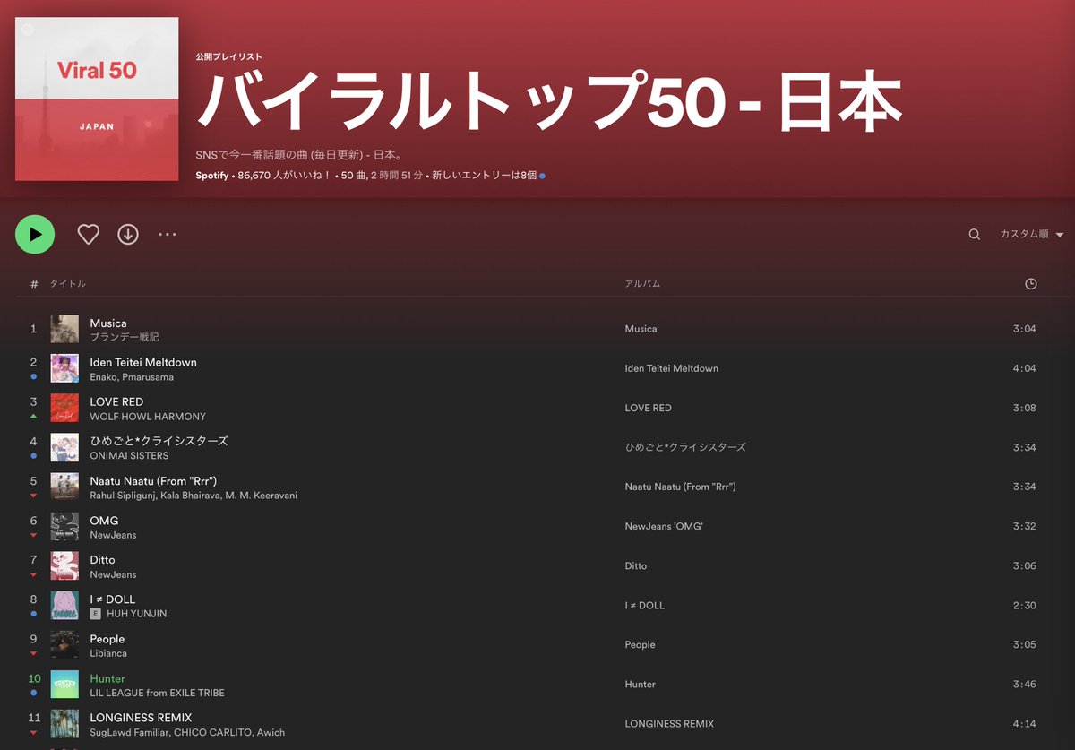Open NewJeans artist under OMG
The width and height of the screenshot is (1075, 750).
point(113,535)
